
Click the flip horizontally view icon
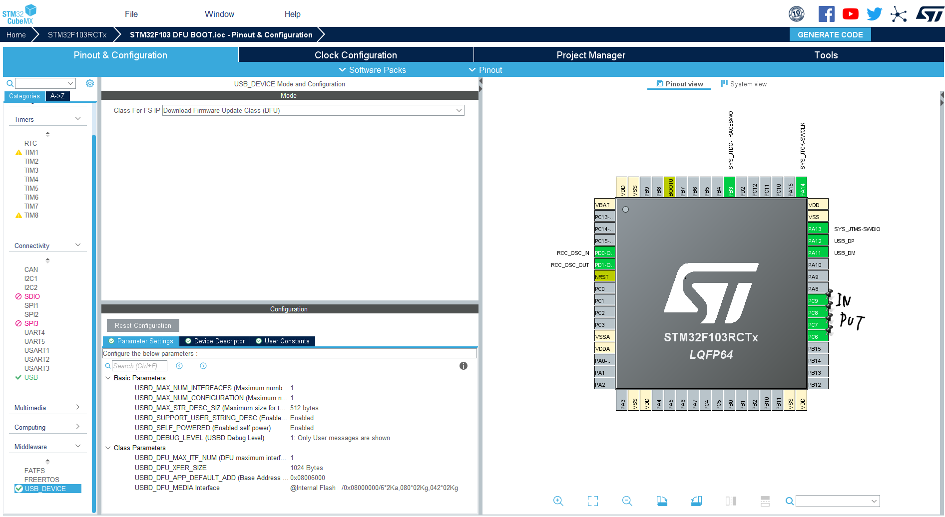pos(731,501)
